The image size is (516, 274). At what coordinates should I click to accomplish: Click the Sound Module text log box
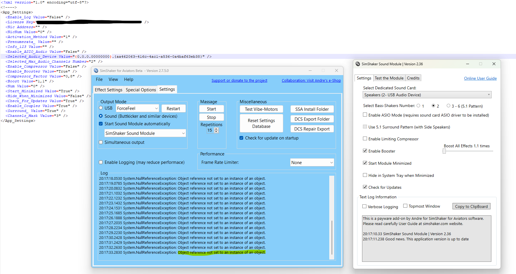pos(427,238)
